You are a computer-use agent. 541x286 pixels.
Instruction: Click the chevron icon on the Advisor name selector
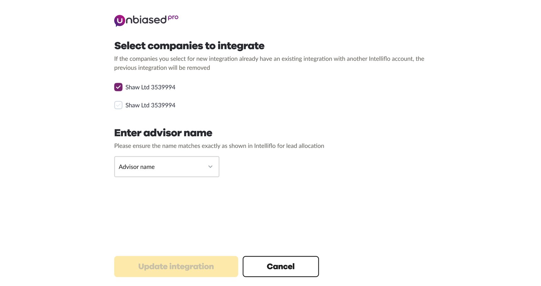(210, 167)
